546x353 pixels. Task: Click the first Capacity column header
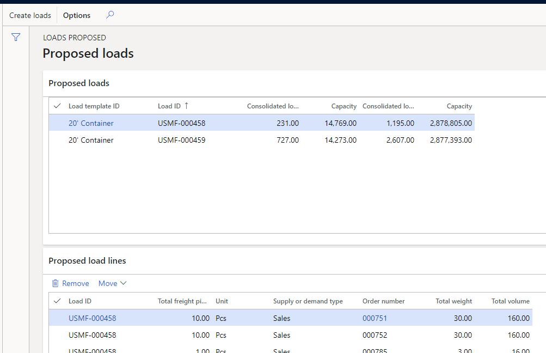pos(343,106)
